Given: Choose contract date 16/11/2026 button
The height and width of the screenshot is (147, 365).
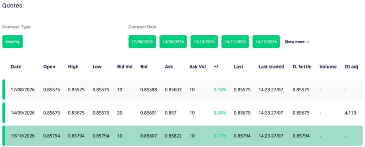Looking at the screenshot, I should (x=235, y=42).
